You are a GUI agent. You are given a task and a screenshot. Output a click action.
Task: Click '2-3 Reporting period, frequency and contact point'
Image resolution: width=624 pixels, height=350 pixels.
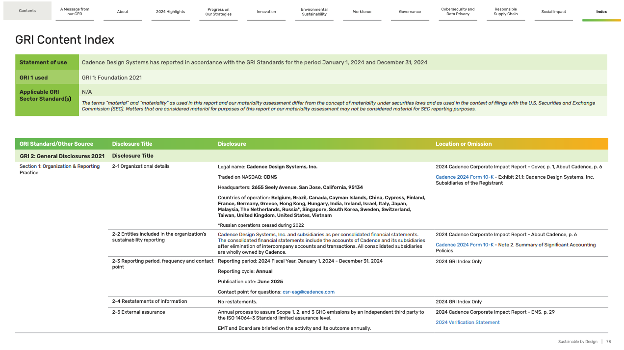click(163, 264)
